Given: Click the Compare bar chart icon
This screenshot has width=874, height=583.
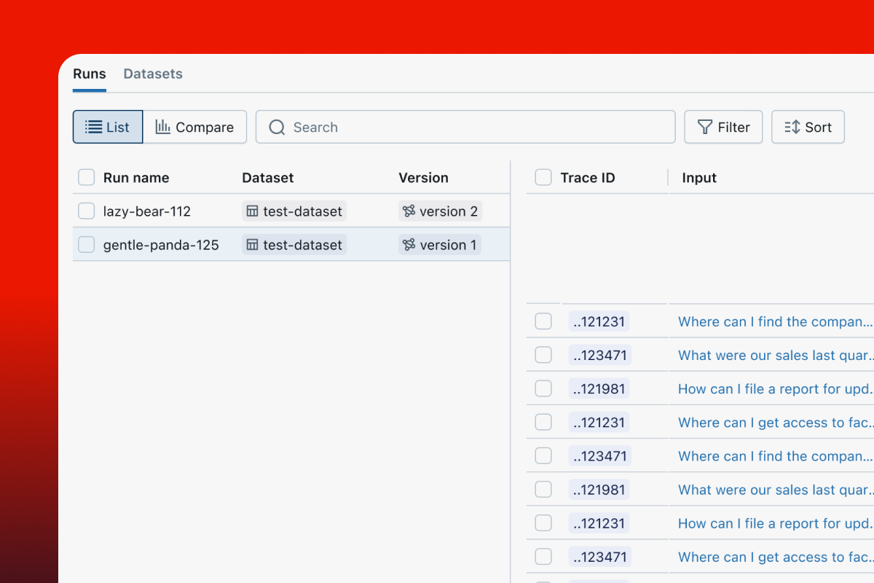Looking at the screenshot, I should click(x=162, y=127).
